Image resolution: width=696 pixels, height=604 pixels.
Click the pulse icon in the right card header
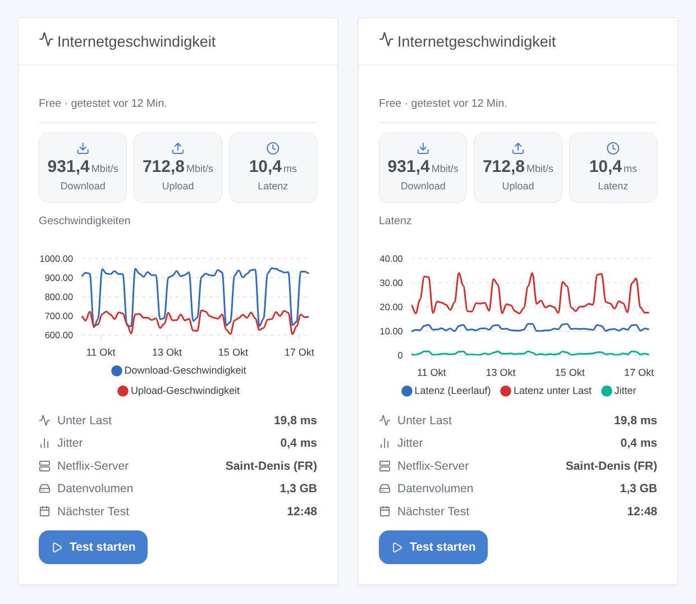click(x=386, y=39)
